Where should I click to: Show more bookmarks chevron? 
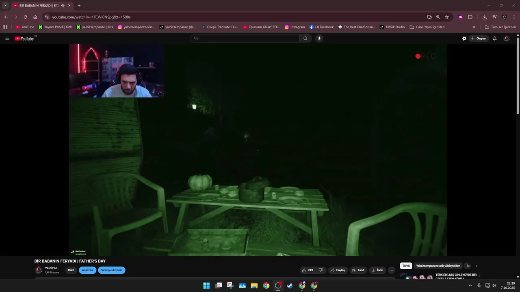click(x=474, y=27)
